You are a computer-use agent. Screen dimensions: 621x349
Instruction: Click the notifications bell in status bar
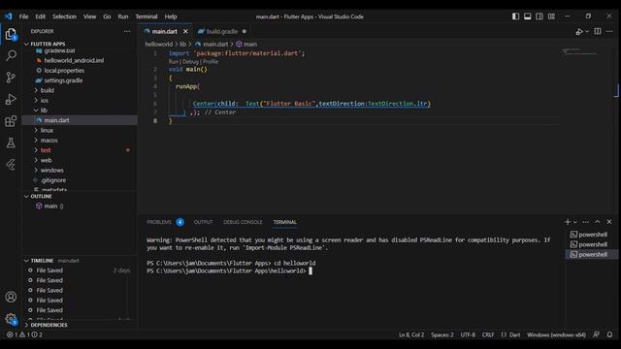tap(610, 334)
